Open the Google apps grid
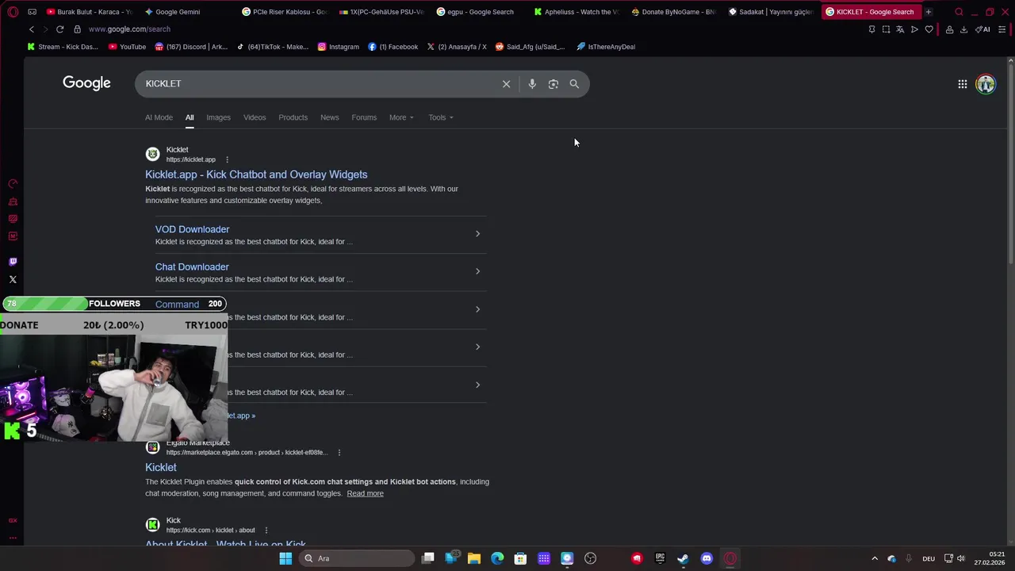 962,84
